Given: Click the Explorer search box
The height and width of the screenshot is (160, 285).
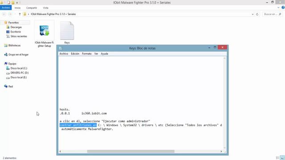Looking at the screenshot, I should (x=272, y=14).
